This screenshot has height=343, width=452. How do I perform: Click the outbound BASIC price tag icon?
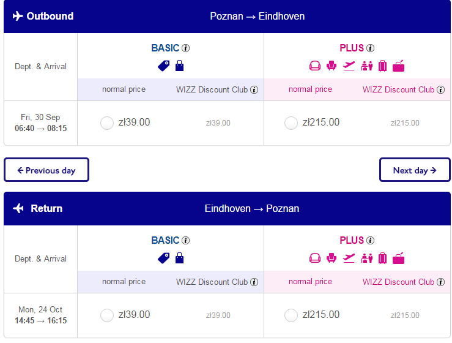[x=164, y=66]
